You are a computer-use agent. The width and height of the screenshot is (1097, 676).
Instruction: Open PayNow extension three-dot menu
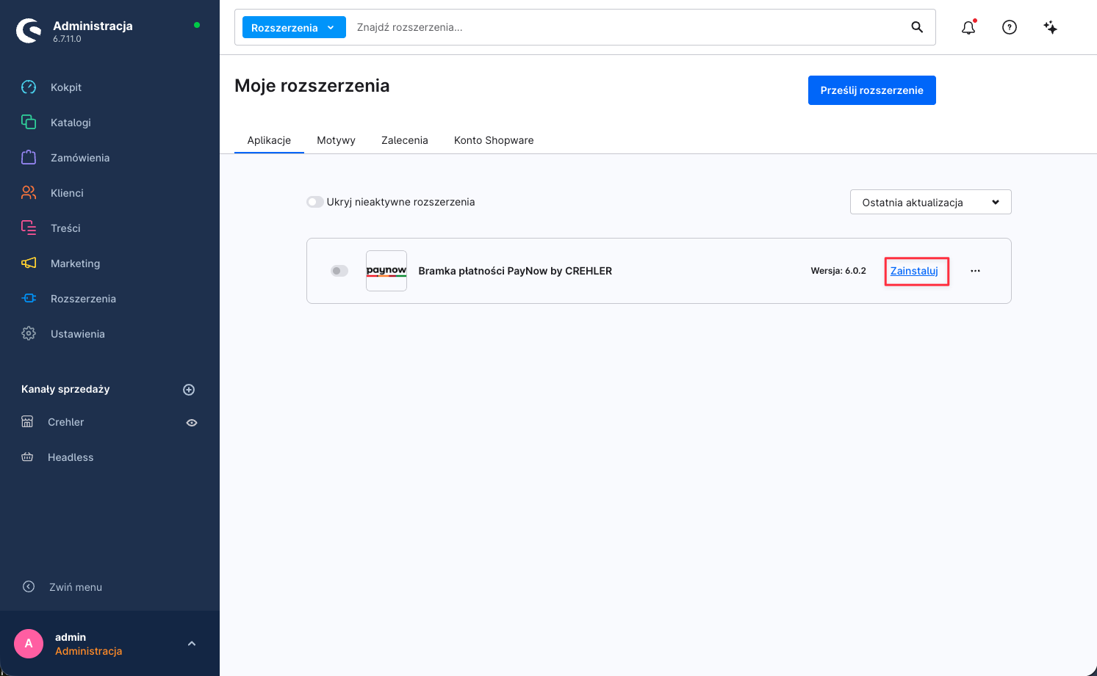[x=975, y=271]
